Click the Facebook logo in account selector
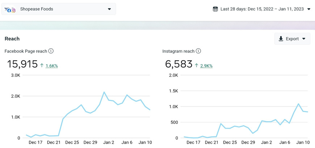Image resolution: width=315 pixels, height=148 pixels. tap(9, 10)
